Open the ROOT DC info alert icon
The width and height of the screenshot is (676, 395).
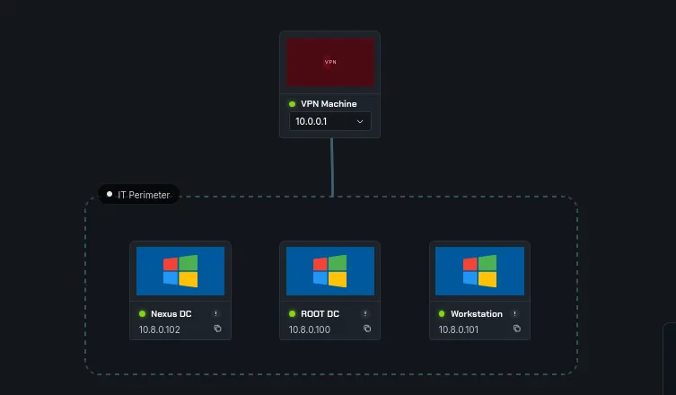pos(365,313)
